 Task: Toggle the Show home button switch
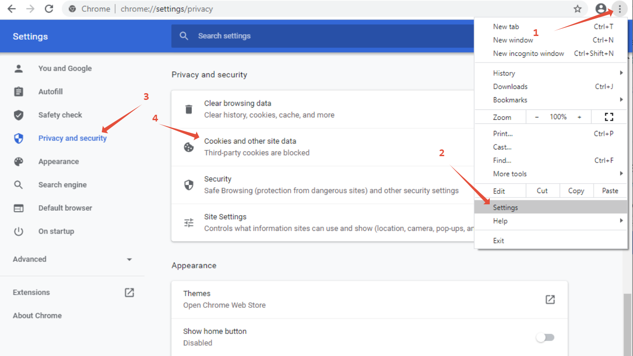click(x=545, y=337)
